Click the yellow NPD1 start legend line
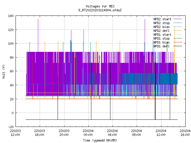 click(x=178, y=35)
